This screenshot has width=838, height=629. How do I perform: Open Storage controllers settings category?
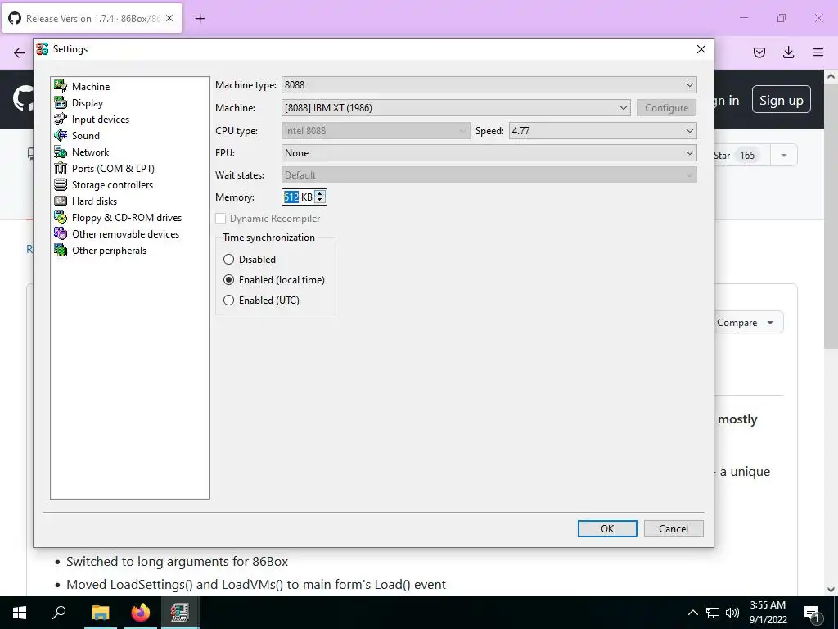point(112,184)
